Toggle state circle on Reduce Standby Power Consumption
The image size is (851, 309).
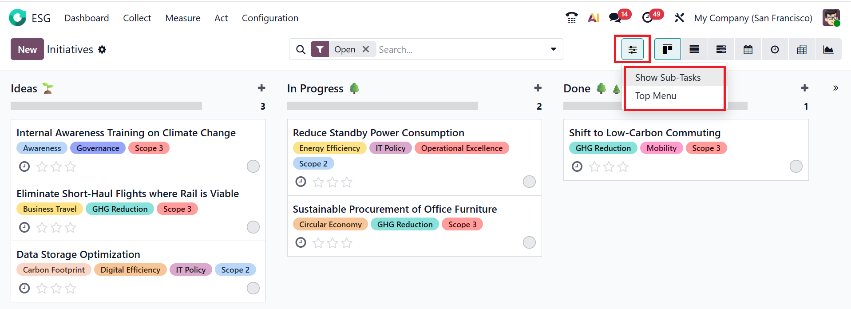(529, 182)
